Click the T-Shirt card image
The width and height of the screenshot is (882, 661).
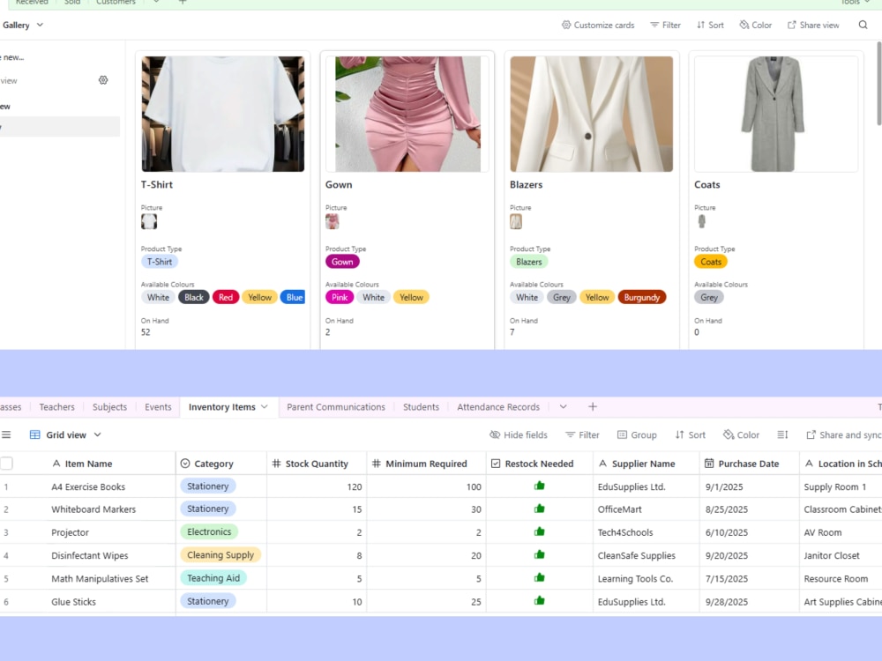pyautogui.click(x=223, y=114)
